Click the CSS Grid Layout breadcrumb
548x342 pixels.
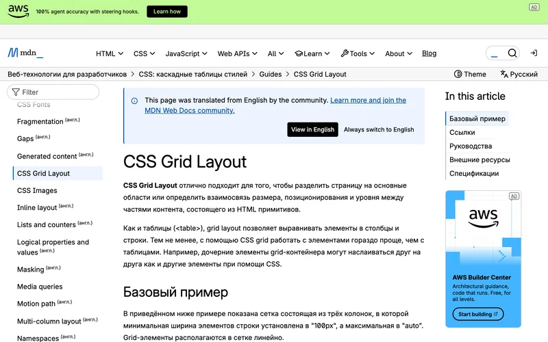click(x=320, y=74)
